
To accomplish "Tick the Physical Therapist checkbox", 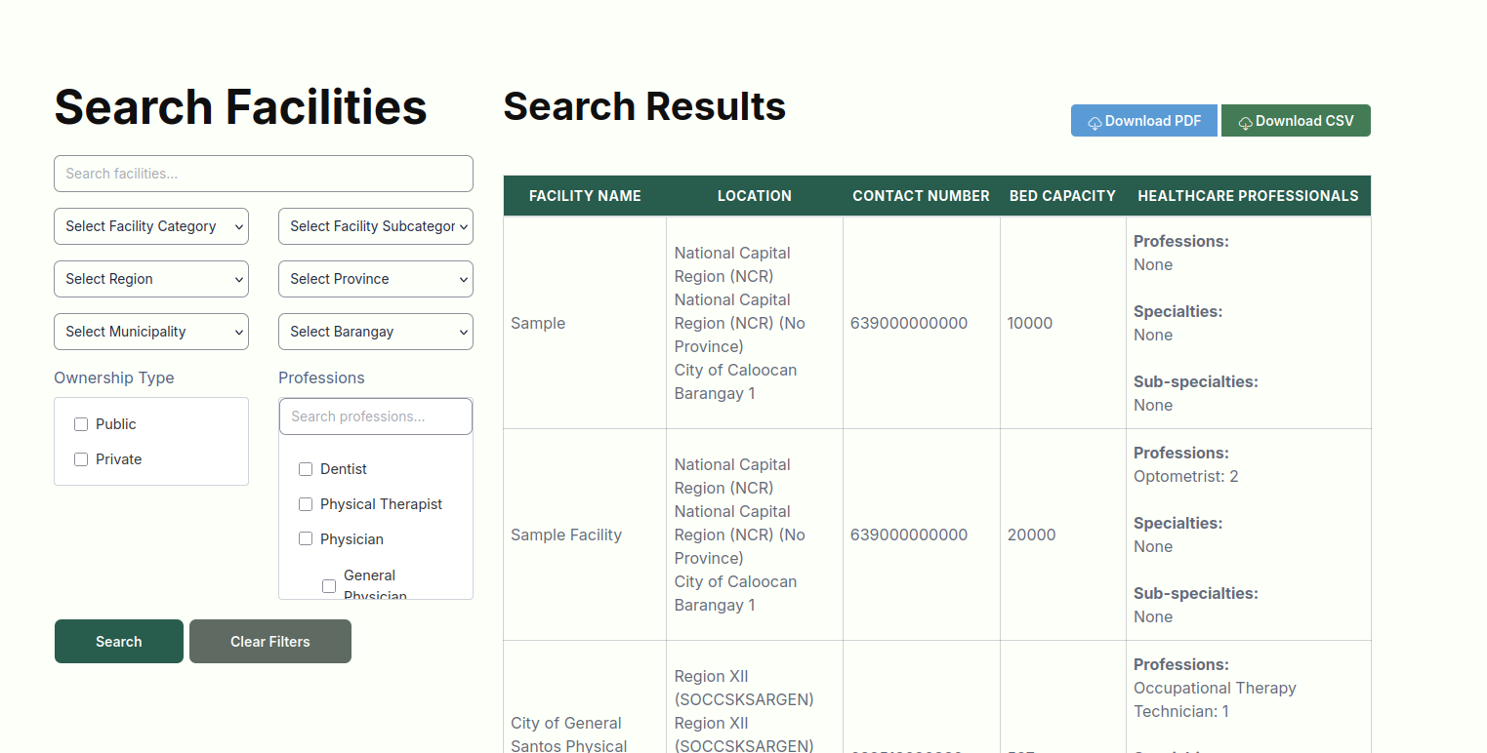I will tap(306, 504).
